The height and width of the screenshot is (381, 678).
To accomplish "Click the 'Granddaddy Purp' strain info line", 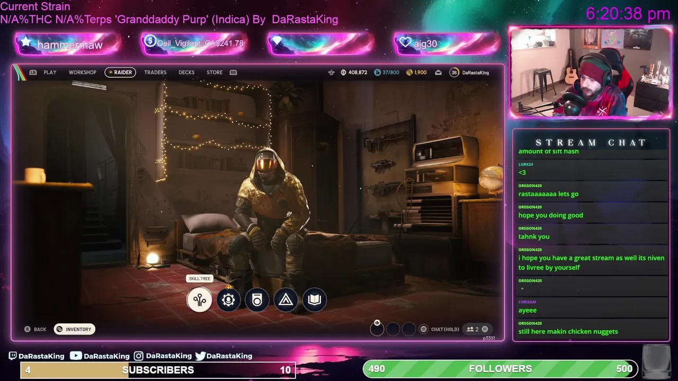I will 169,20.
